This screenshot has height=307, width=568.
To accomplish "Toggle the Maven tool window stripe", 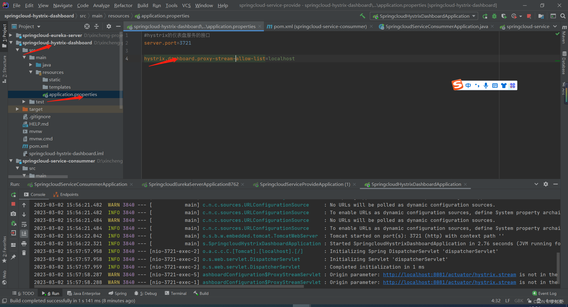I will [x=564, y=35].
